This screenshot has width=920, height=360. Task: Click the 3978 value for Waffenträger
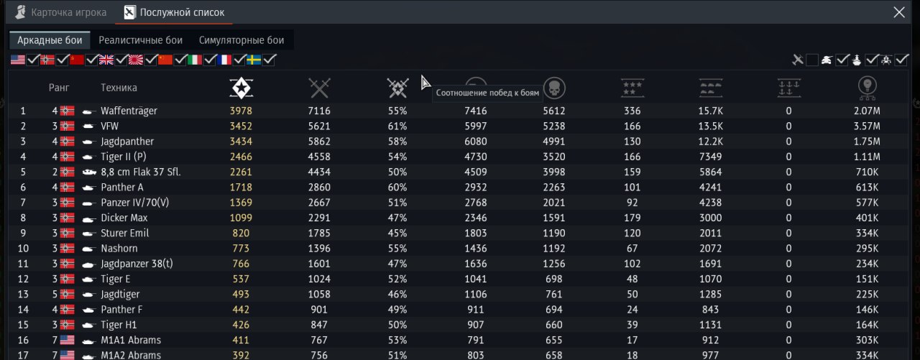pyautogui.click(x=241, y=111)
